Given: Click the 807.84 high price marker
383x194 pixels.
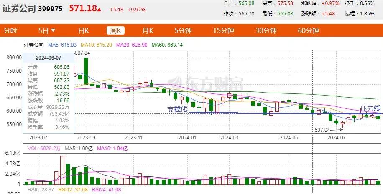Looking at the screenshot, I should (x=82, y=53).
